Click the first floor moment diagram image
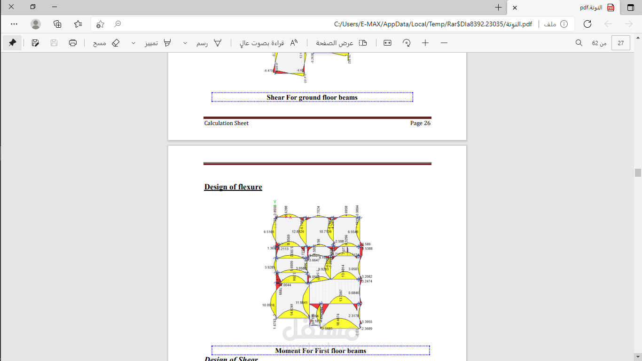The width and height of the screenshot is (642, 361). pos(318,268)
